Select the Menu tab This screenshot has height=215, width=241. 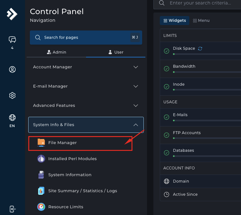click(x=201, y=21)
